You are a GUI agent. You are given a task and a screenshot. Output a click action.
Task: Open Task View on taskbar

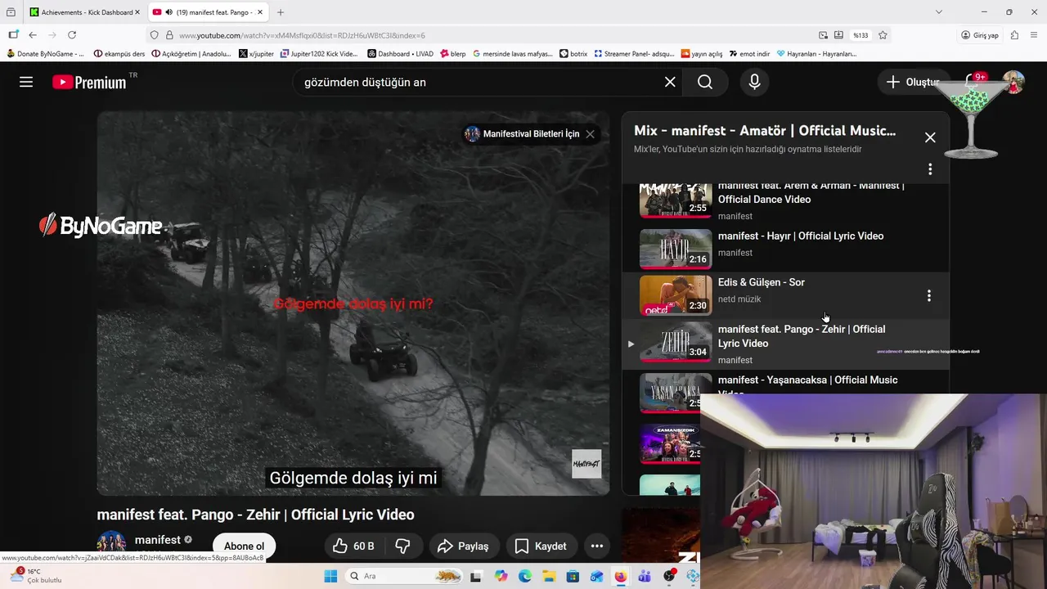point(477,576)
